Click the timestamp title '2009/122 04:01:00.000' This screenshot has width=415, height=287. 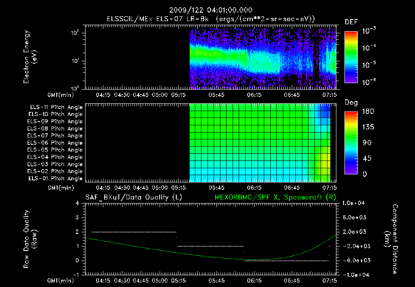click(x=211, y=10)
